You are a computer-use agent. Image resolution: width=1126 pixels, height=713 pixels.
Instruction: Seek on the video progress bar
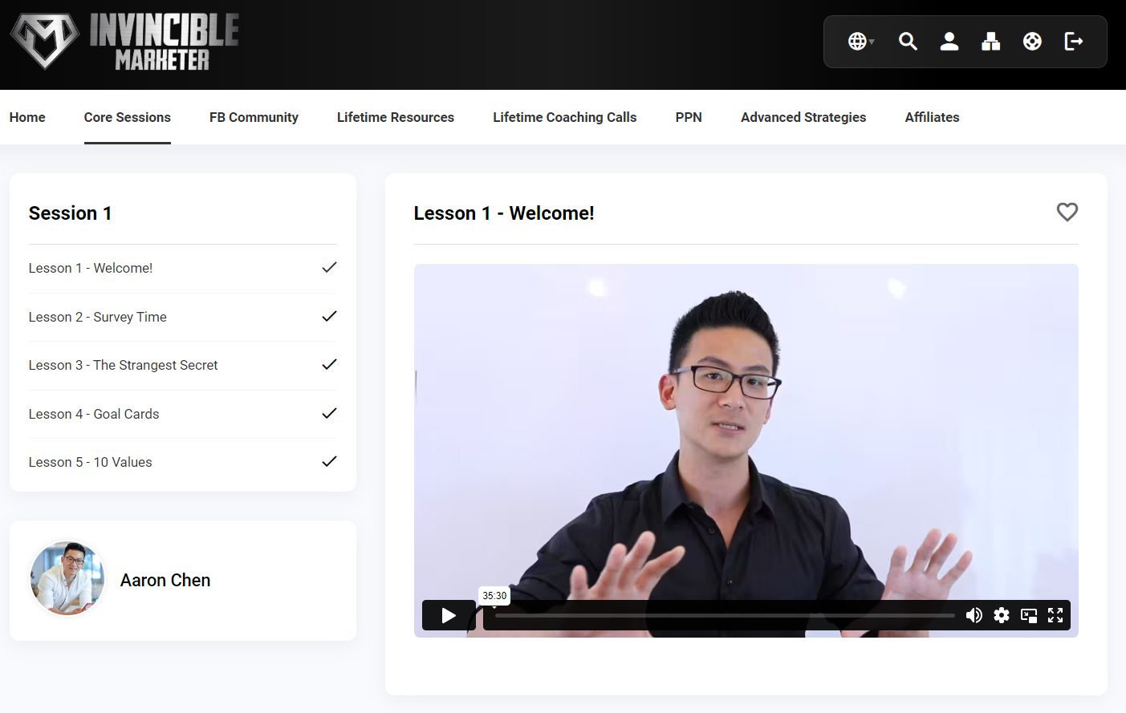coord(725,615)
